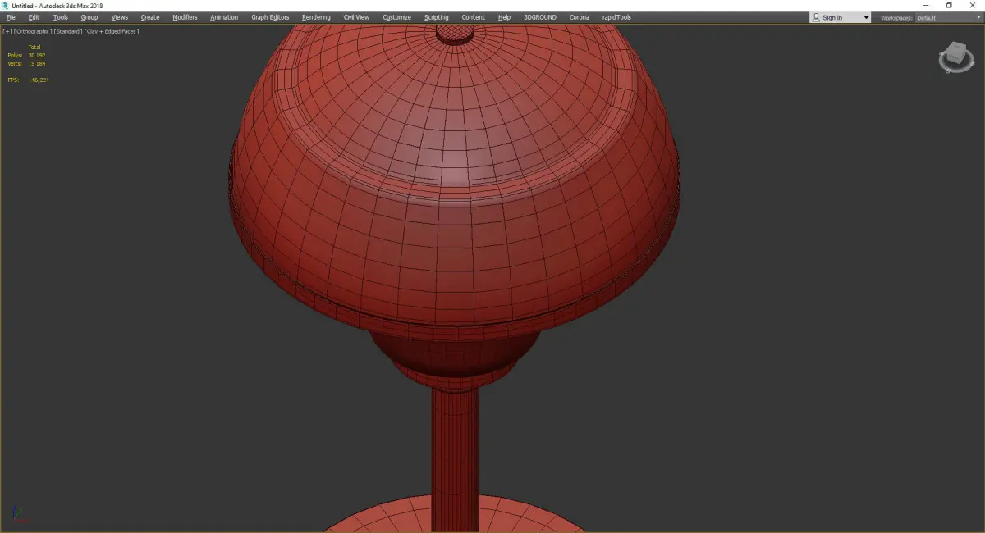Open the Animation menu
This screenshot has height=533, width=985.
pyautogui.click(x=224, y=17)
